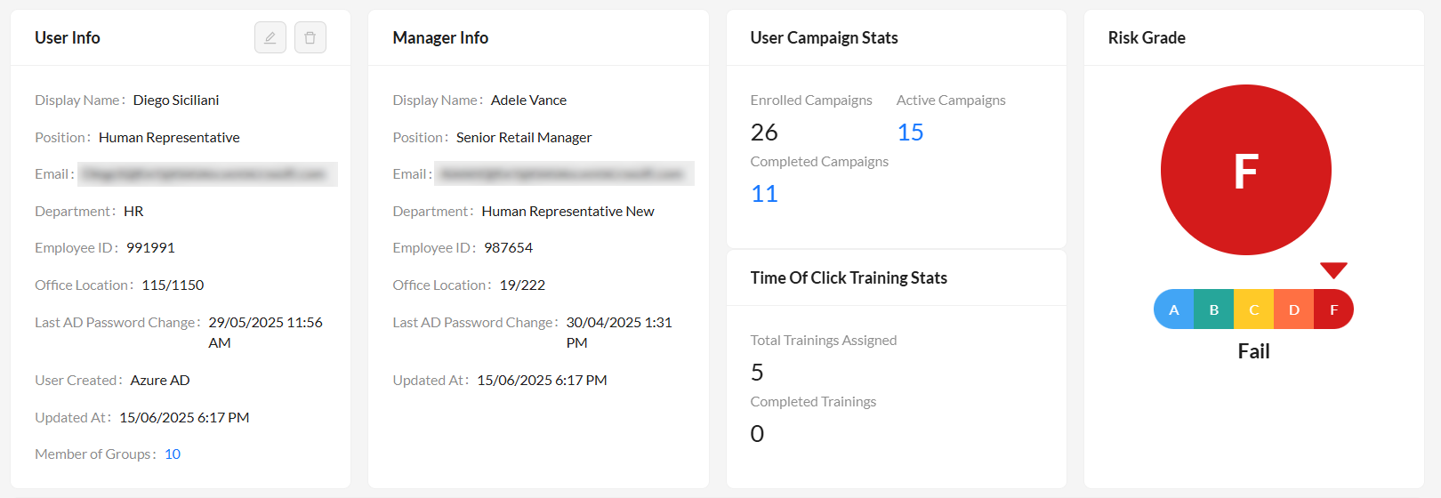Screen dimensions: 1441x498
Task: Open the Completed Campaigns count 11
Action: [764, 194]
